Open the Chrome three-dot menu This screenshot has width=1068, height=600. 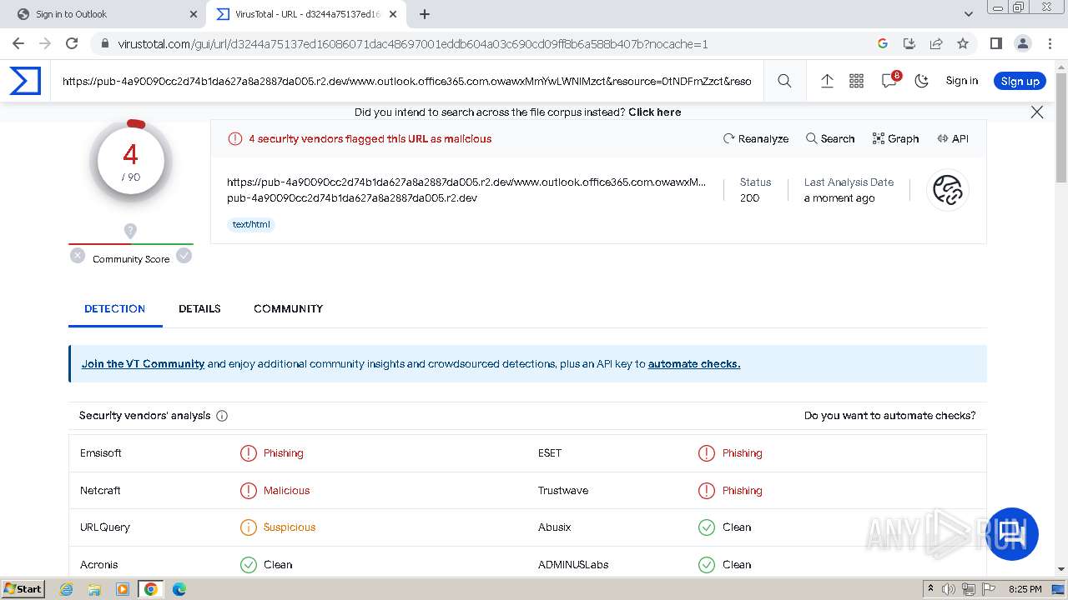[1049, 43]
